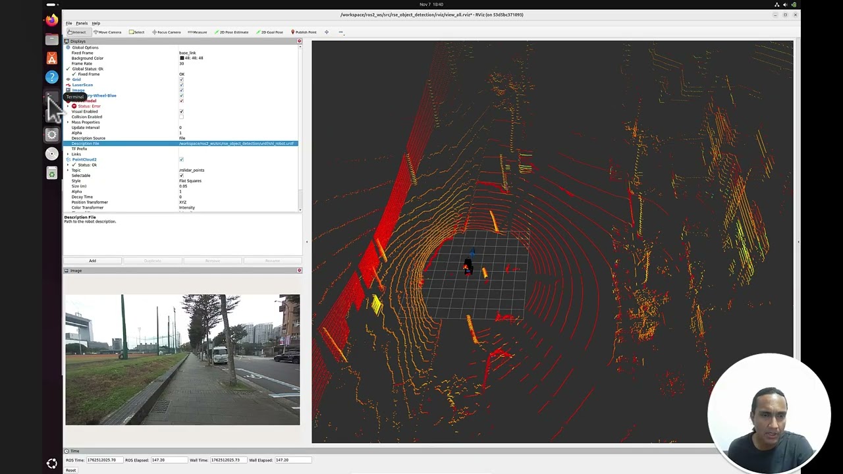Toggle the Grid display checkbox
Viewport: 843px width, 474px height.
(181, 80)
